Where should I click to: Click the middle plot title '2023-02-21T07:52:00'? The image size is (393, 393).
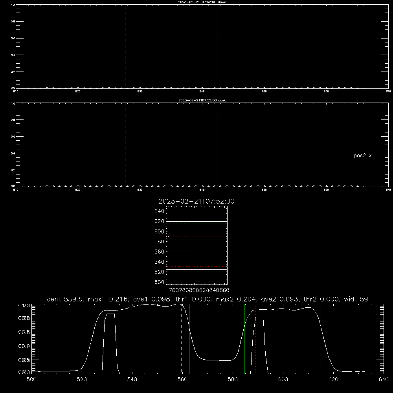[x=196, y=201]
